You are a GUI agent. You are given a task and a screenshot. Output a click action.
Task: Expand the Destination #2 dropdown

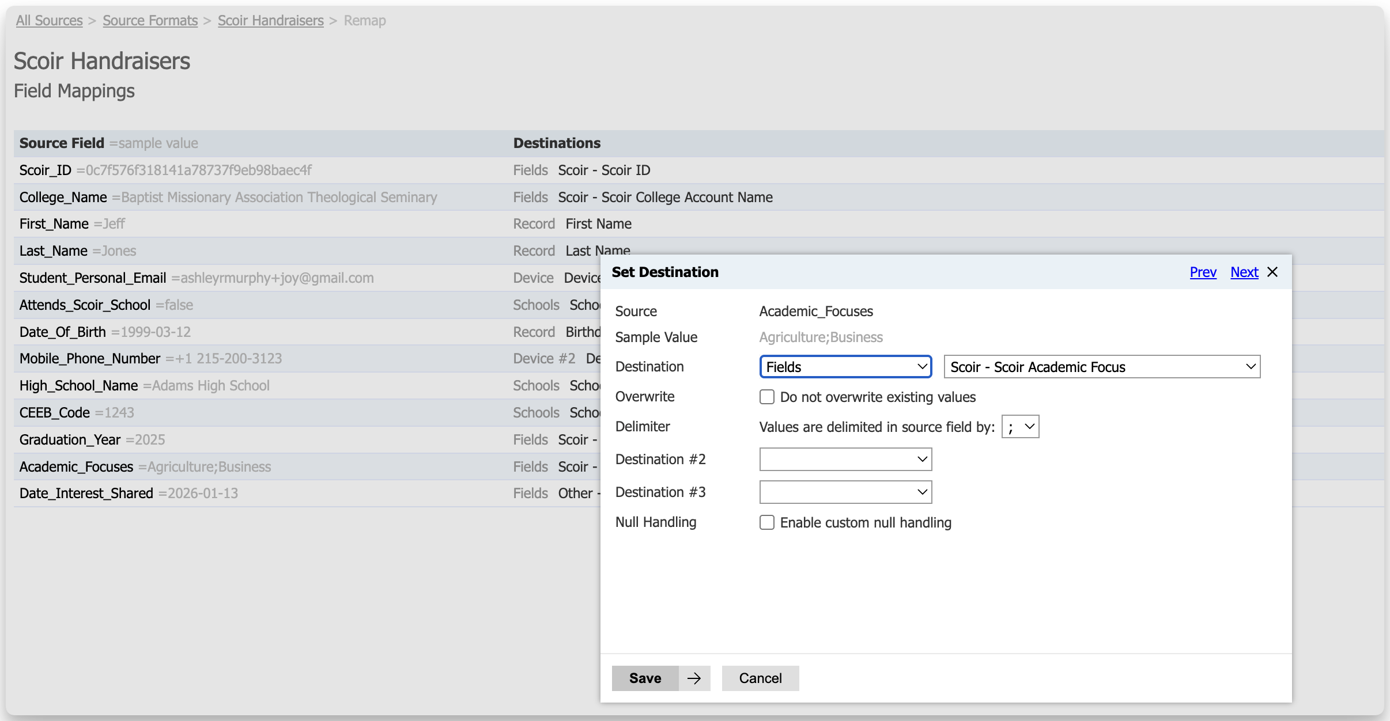[845, 460]
